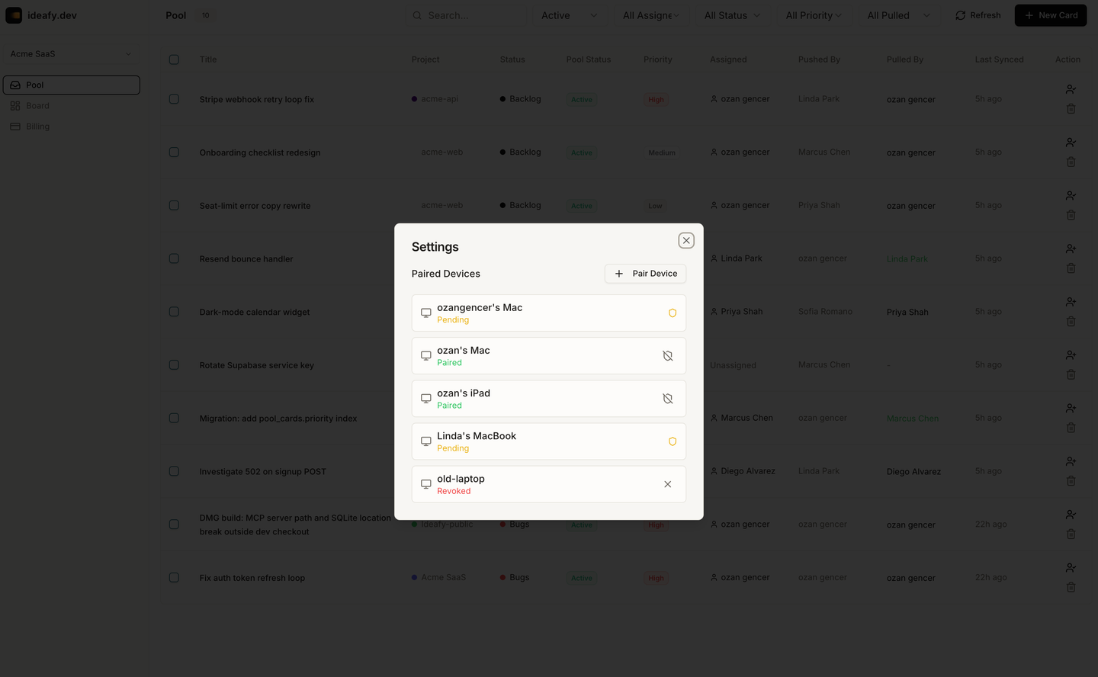The height and width of the screenshot is (677, 1098).
Task: Check the Stripe webhook retry loop fix row
Action: pos(174,99)
